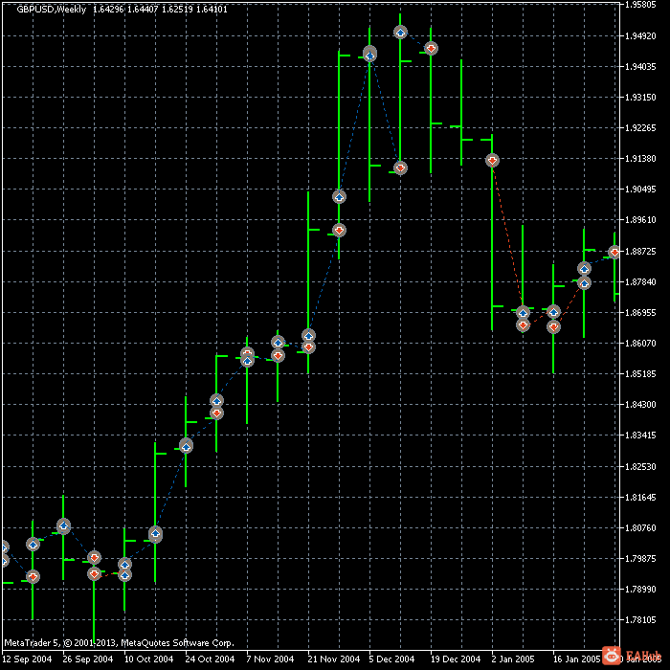Image resolution: width=670 pixels, height=670 pixels.
Task: Click the buy arrow near the 1.90495 level
Action: (x=339, y=197)
